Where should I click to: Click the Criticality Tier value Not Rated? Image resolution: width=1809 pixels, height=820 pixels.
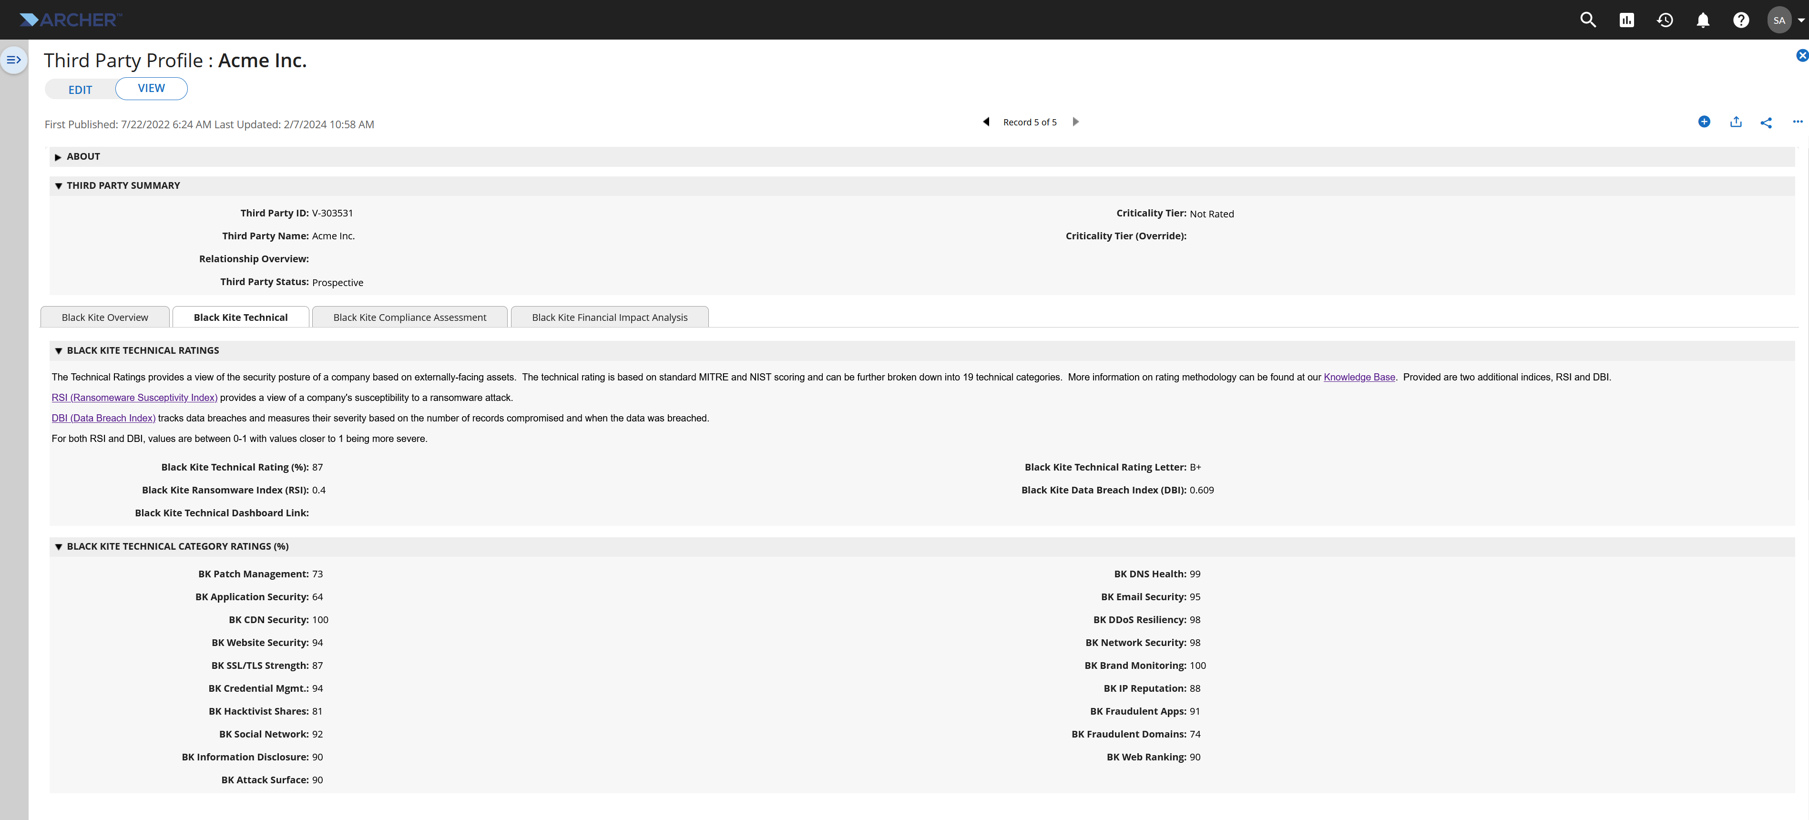click(x=1211, y=214)
